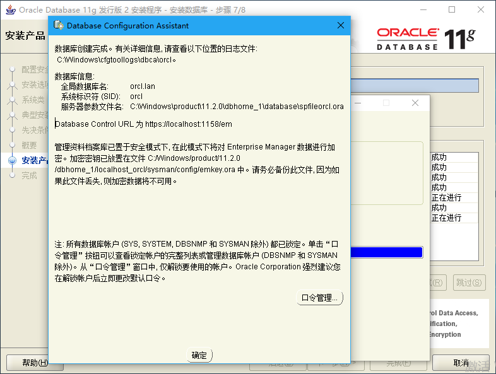Select the 安装产品 step in the installer sidebar
Viewport: 496px width, 374px height.
pos(34,160)
